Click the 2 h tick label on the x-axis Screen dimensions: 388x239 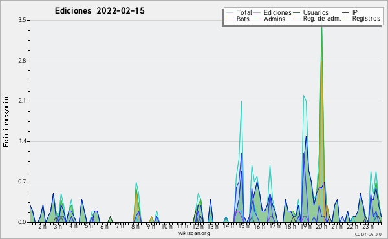[42, 227]
